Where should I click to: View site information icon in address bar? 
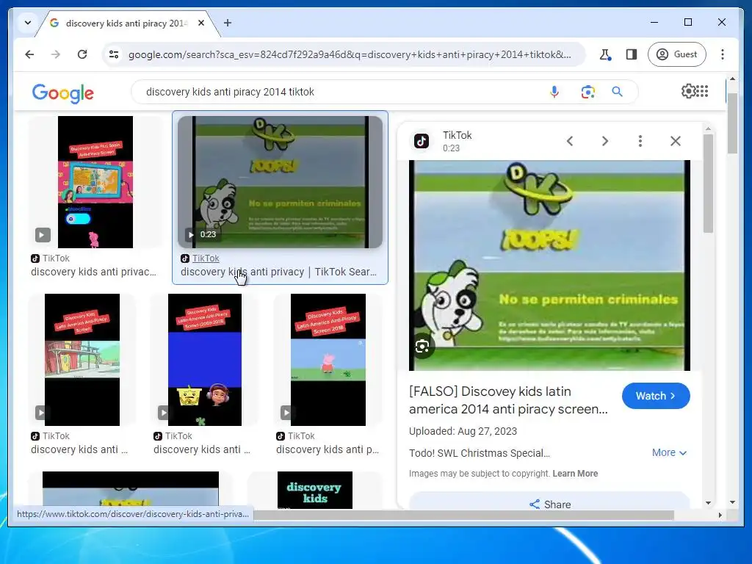click(114, 54)
